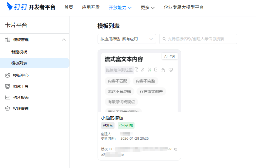Open the 按应用筛选 application filter dropdown

(x=126, y=39)
